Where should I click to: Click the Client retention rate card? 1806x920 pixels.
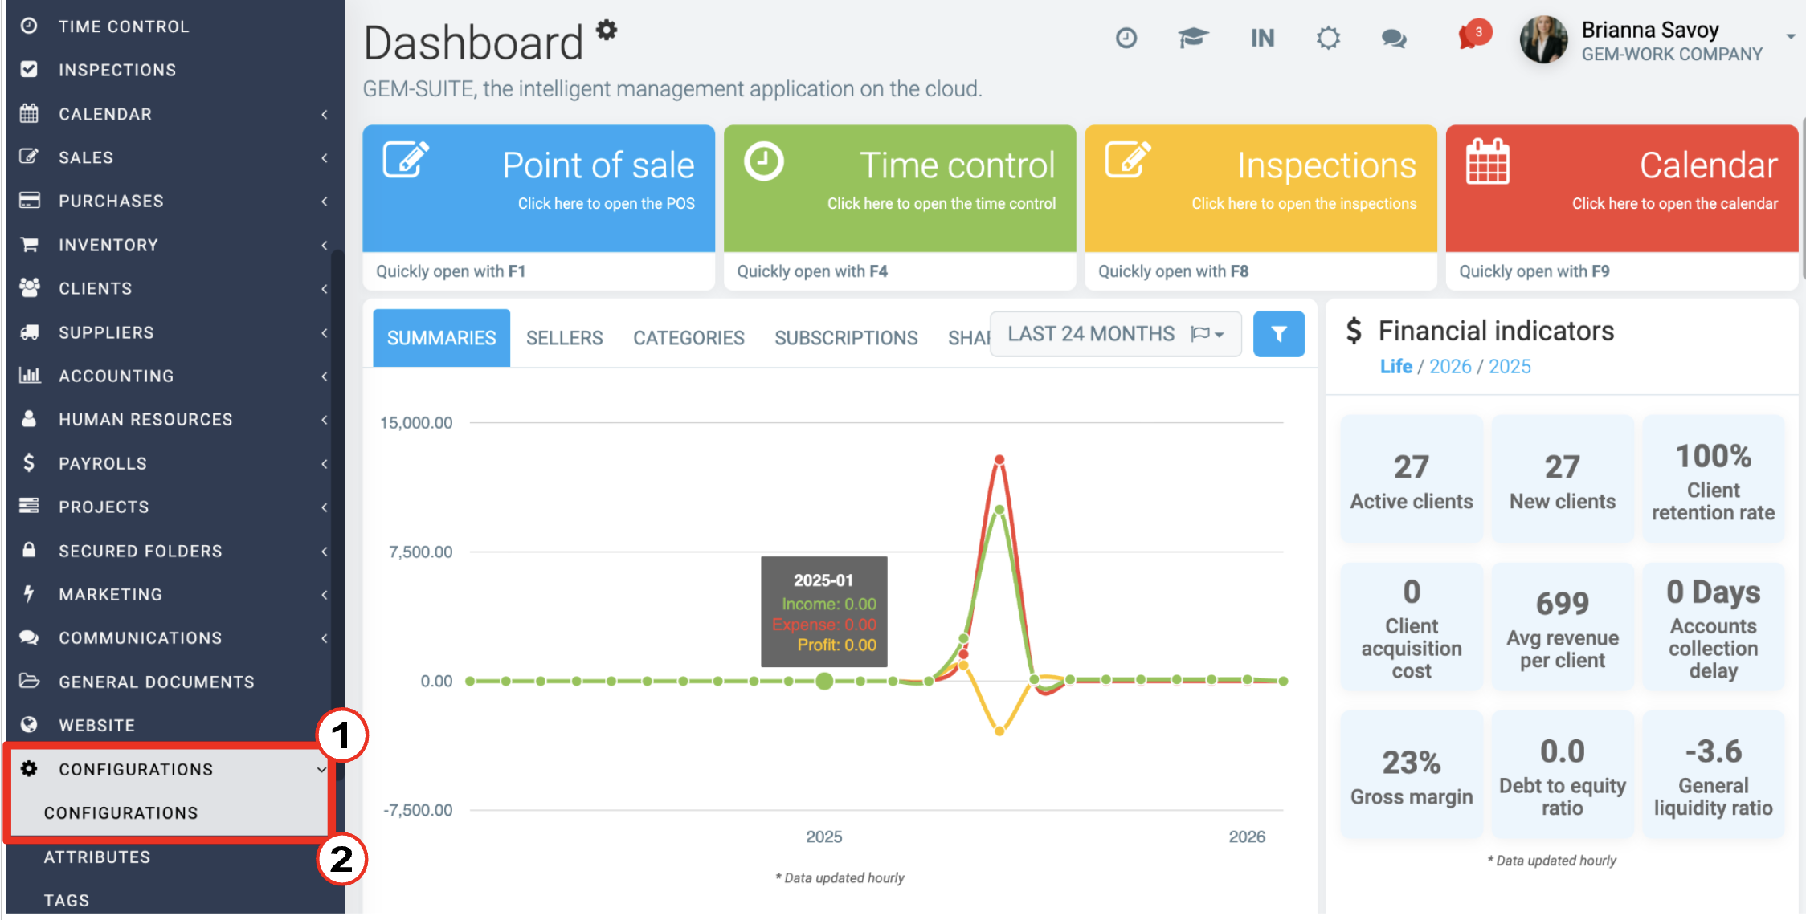pos(1714,479)
